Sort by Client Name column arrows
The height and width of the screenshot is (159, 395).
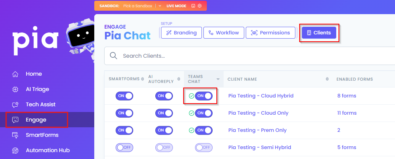click(327, 79)
